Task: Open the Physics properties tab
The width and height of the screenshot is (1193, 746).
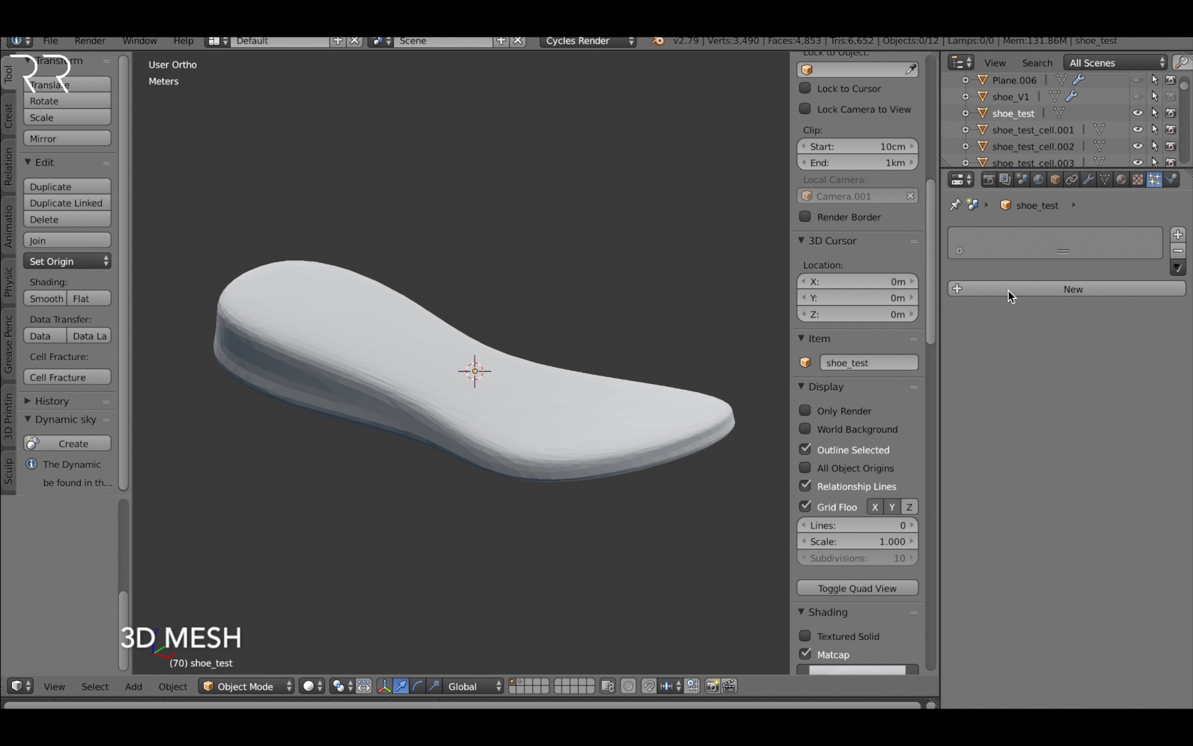Action: 1172,179
